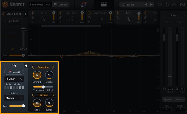Click the Correction Speed knob showing 17

point(49,75)
